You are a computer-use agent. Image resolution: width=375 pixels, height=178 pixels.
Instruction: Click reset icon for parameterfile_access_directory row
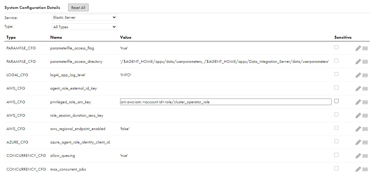click(x=365, y=62)
